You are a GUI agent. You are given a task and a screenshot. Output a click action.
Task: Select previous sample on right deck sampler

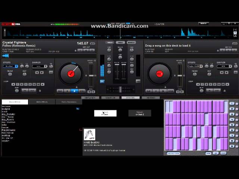(222, 73)
